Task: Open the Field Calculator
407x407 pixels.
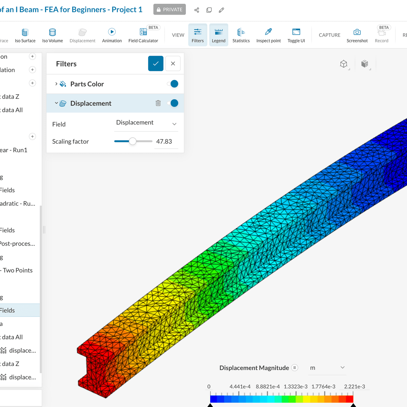Action: click(x=143, y=35)
